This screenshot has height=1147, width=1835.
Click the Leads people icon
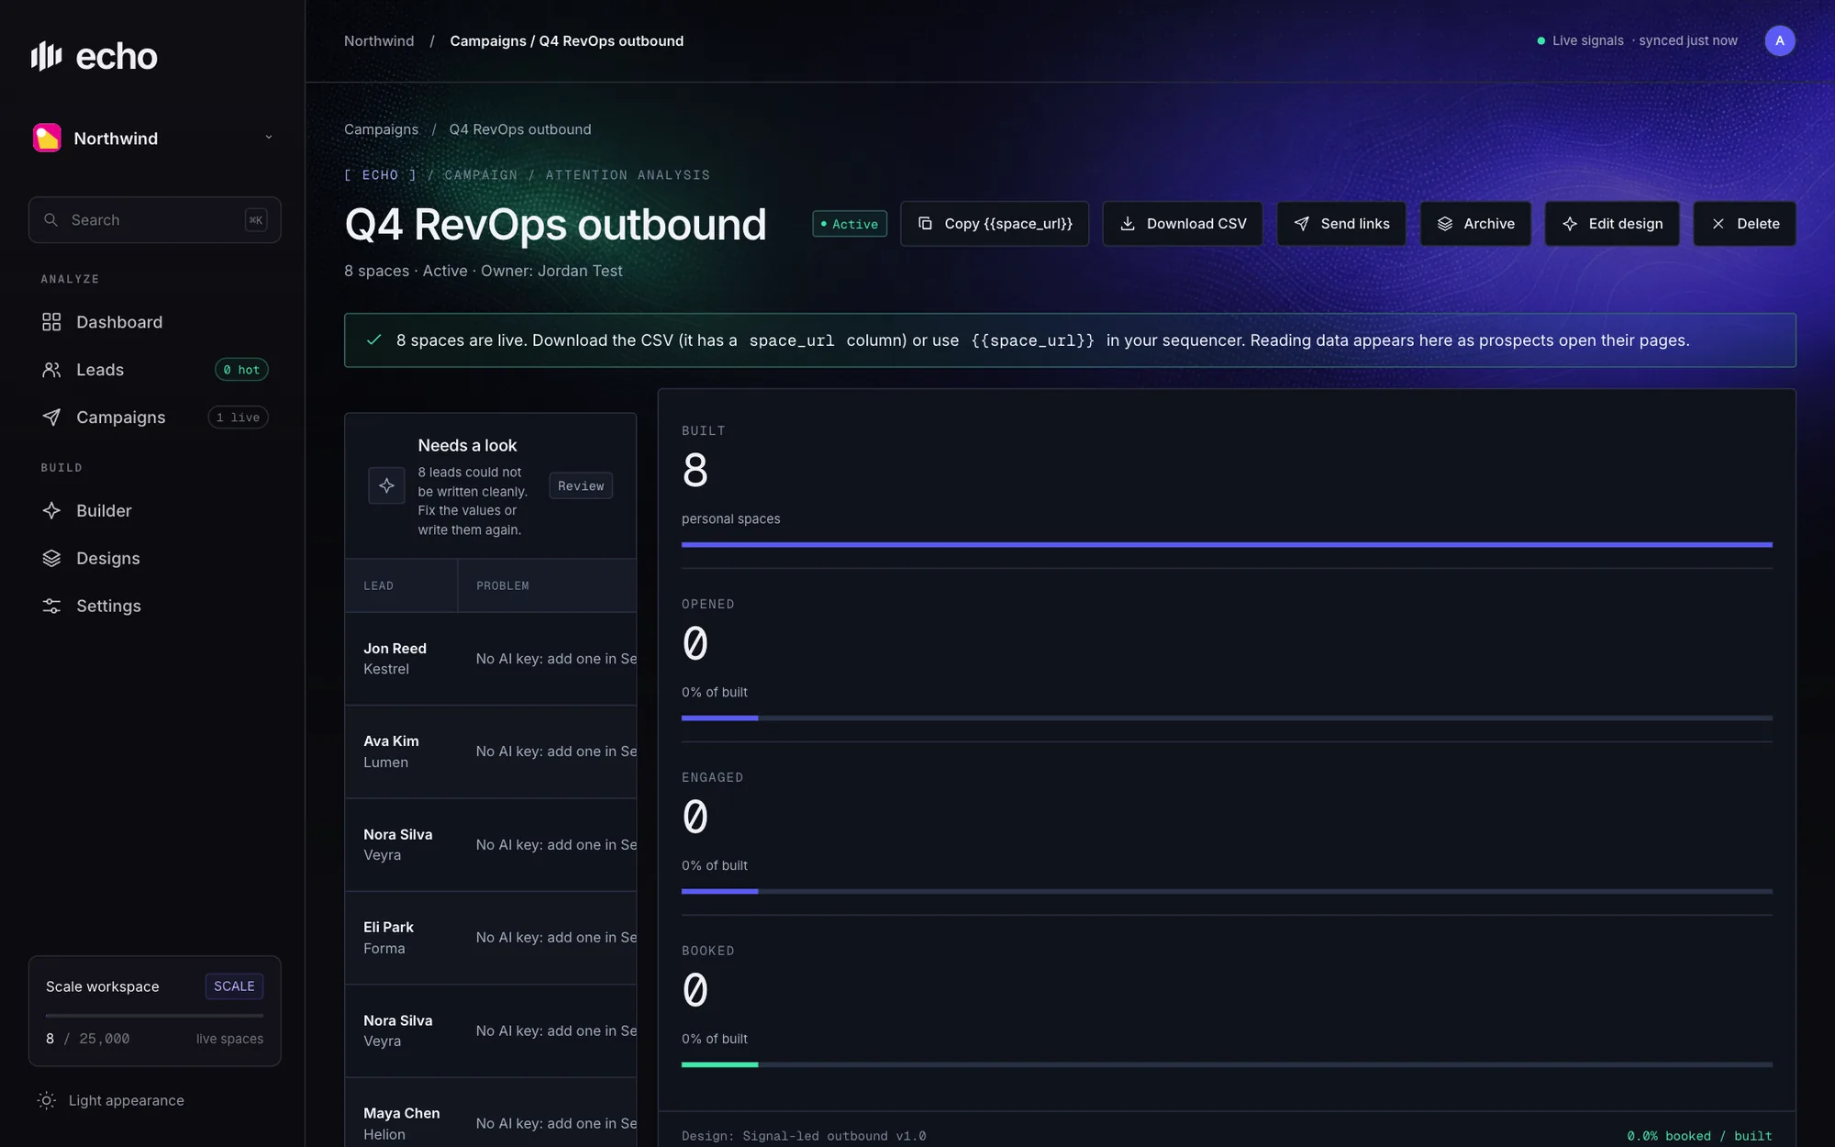pos(51,370)
